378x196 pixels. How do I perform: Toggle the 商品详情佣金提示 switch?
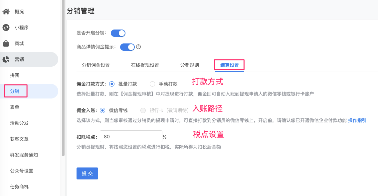coord(127,47)
